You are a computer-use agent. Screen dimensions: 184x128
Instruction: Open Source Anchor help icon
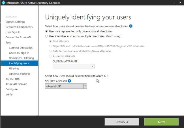[69, 81]
